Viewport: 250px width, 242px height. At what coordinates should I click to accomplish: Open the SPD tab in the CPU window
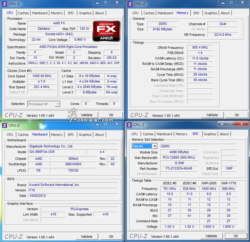pyautogui.click(x=71, y=13)
